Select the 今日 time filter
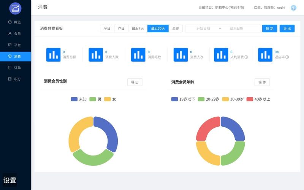The width and height of the screenshot is (304, 190). tap(107, 28)
